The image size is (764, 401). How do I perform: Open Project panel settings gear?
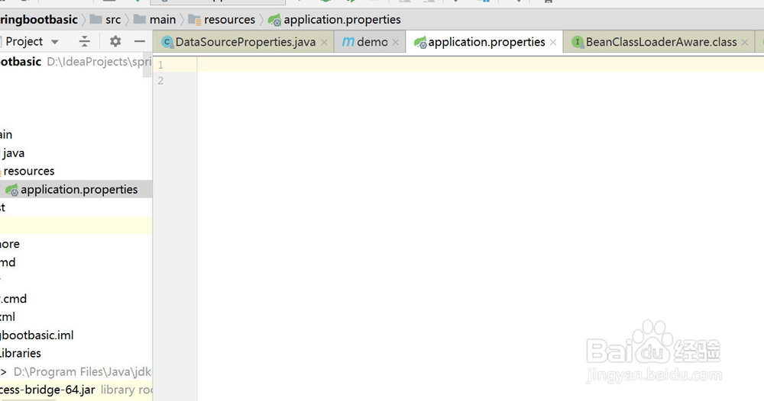click(x=115, y=41)
